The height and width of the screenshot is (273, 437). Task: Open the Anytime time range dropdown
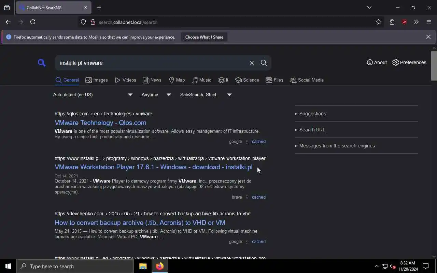coord(156,95)
